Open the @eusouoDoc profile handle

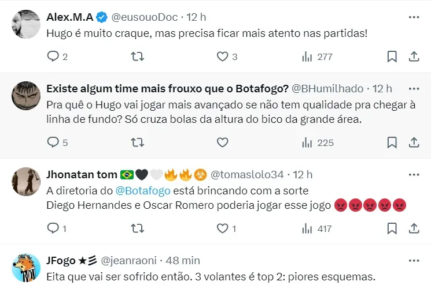(x=142, y=18)
